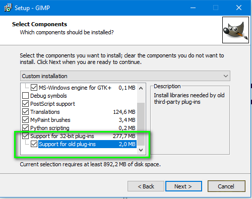Viewport: 252px width, 199px height.
Task: Click the GIMP setup icon in title bar
Action: tap(8, 8)
